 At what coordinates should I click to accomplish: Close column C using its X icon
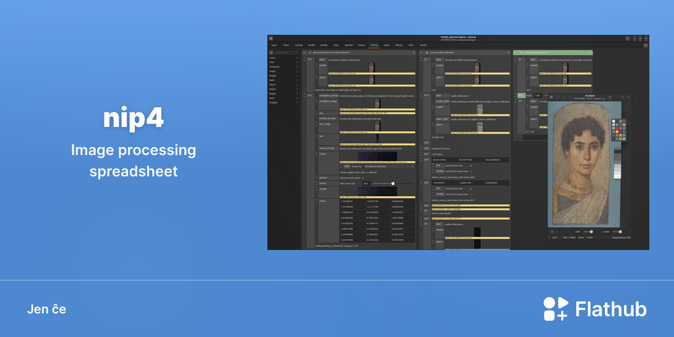click(x=415, y=52)
